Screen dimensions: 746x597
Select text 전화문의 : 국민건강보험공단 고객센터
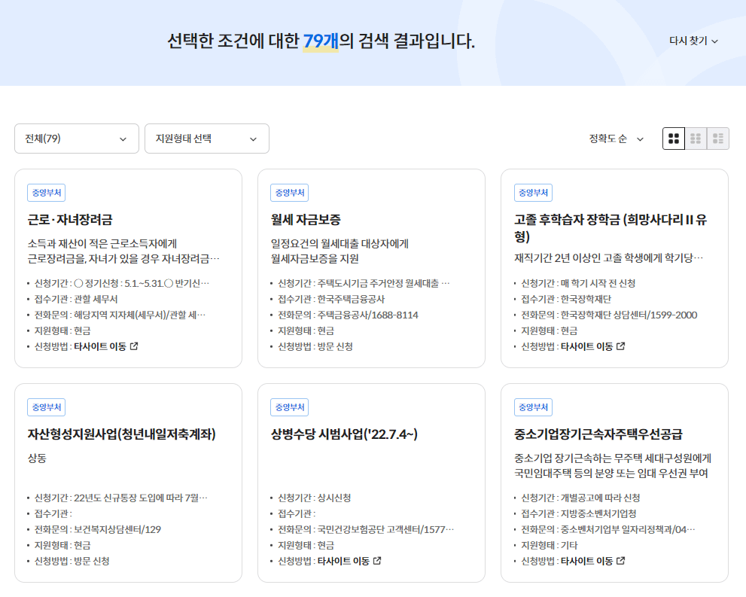tap(366, 529)
